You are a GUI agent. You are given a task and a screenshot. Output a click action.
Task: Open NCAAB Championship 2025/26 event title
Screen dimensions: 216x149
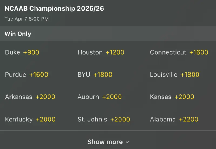[54, 9]
